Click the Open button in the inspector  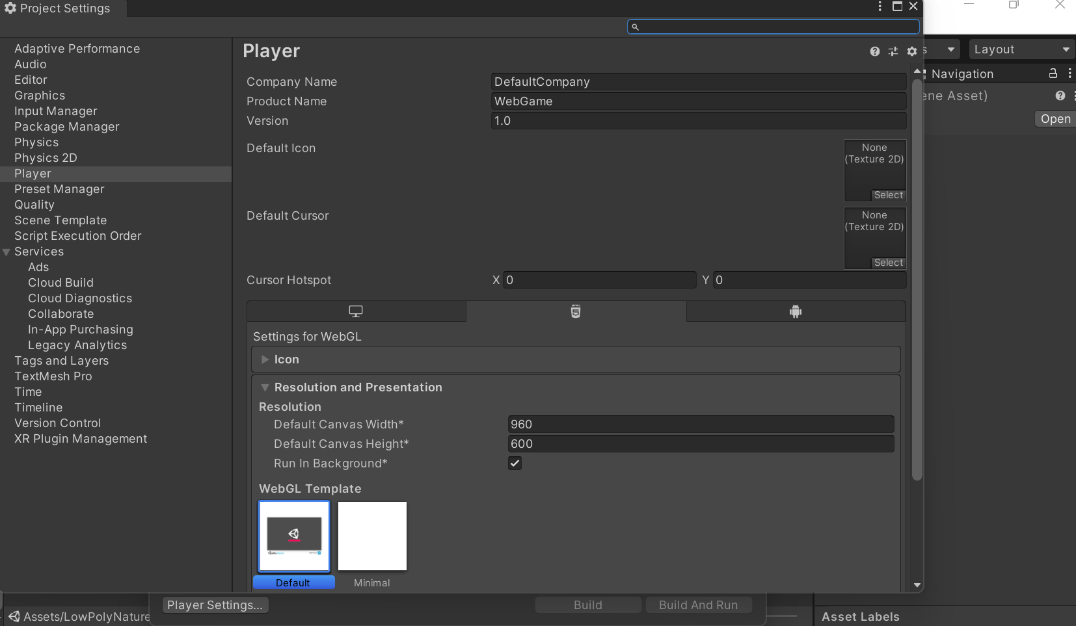(x=1055, y=119)
